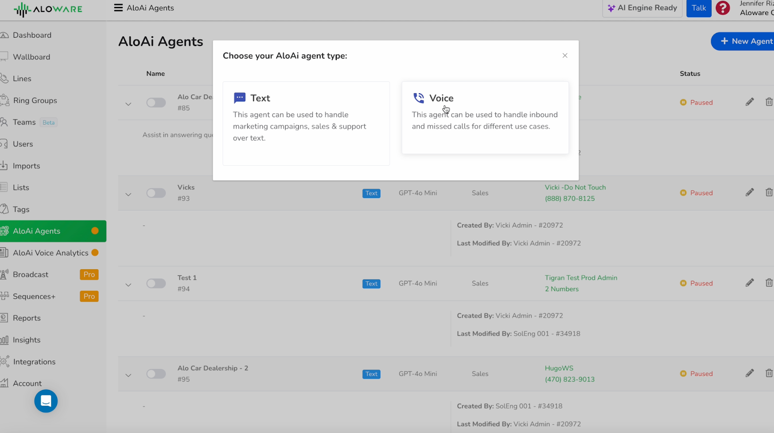The image size is (774, 433).
Task: Open the Tigran Test Prod Admin link
Action: (x=581, y=278)
